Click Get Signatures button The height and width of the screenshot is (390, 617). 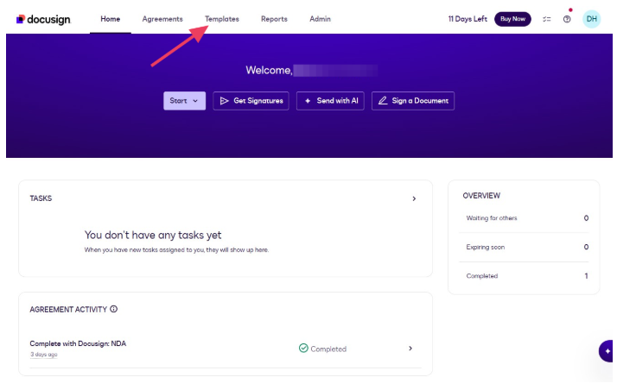coord(251,101)
